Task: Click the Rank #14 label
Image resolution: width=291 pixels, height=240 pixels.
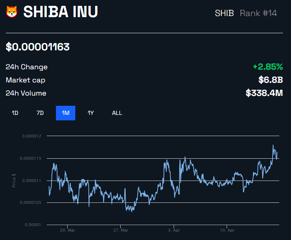Action: [258, 13]
